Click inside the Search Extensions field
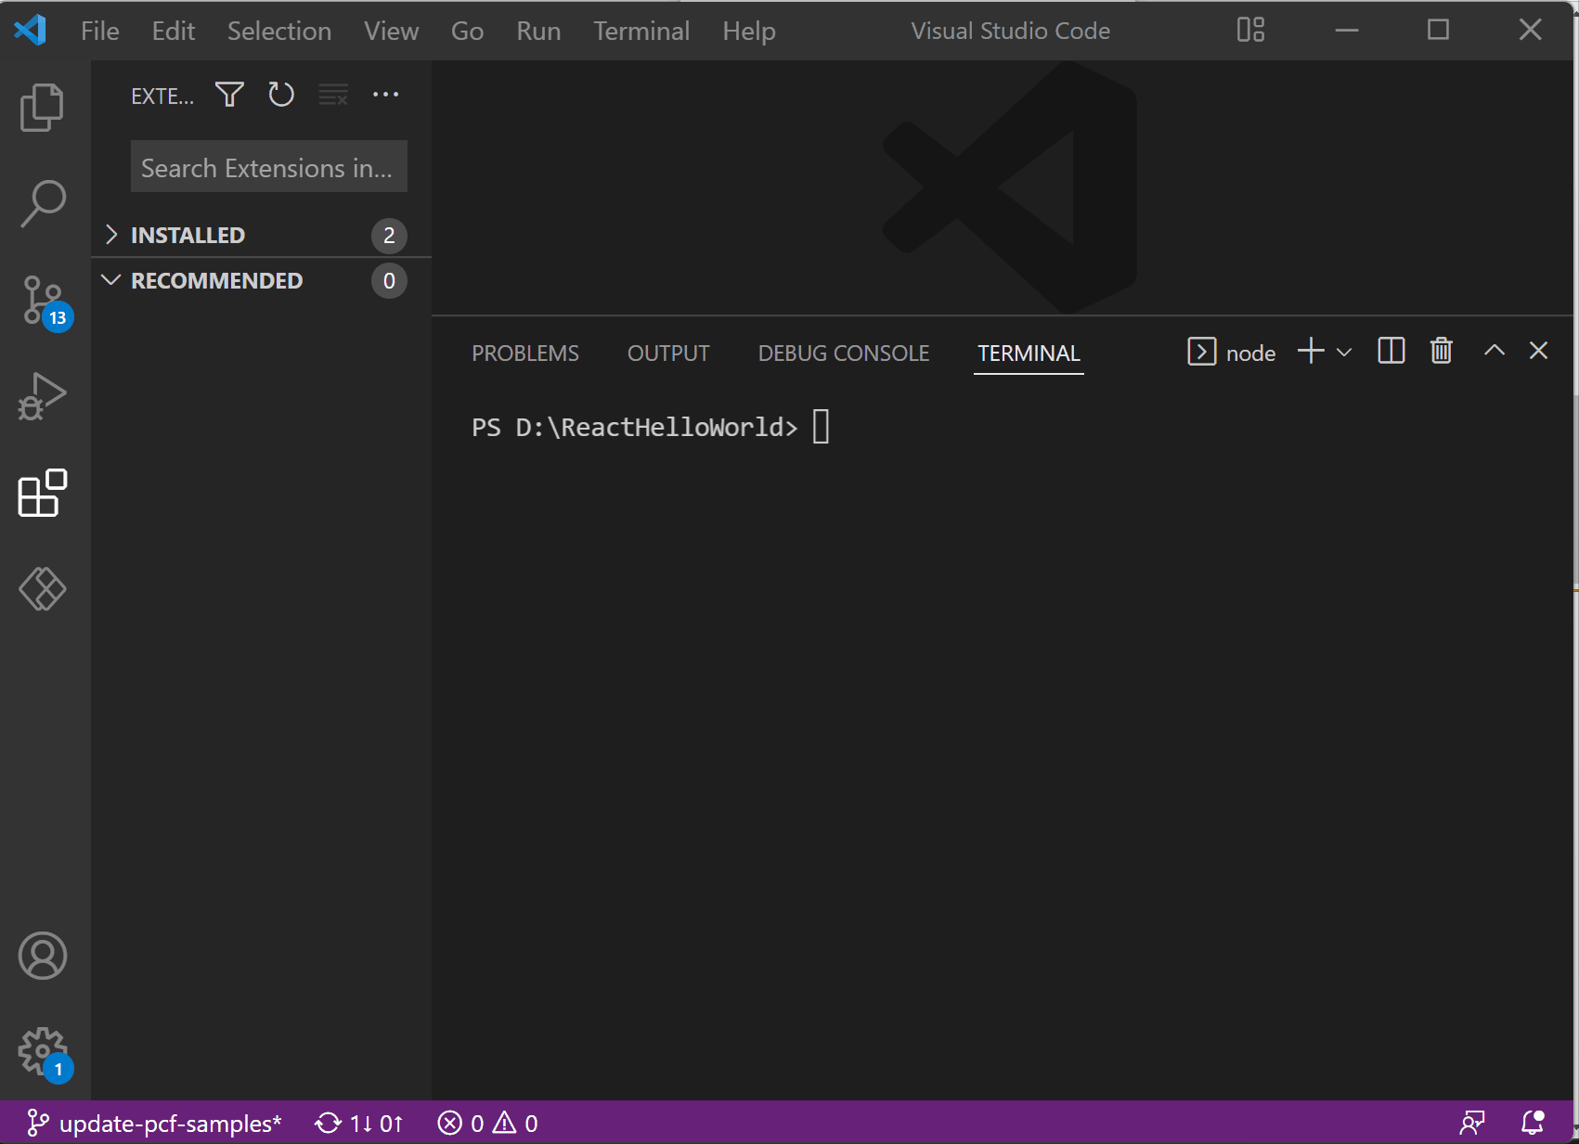 pyautogui.click(x=268, y=167)
